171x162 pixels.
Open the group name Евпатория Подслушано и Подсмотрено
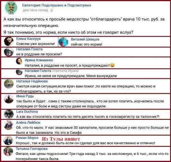pos(56,5)
